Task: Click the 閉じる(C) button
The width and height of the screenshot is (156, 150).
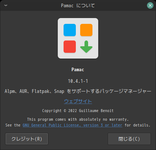Action: 129,139
